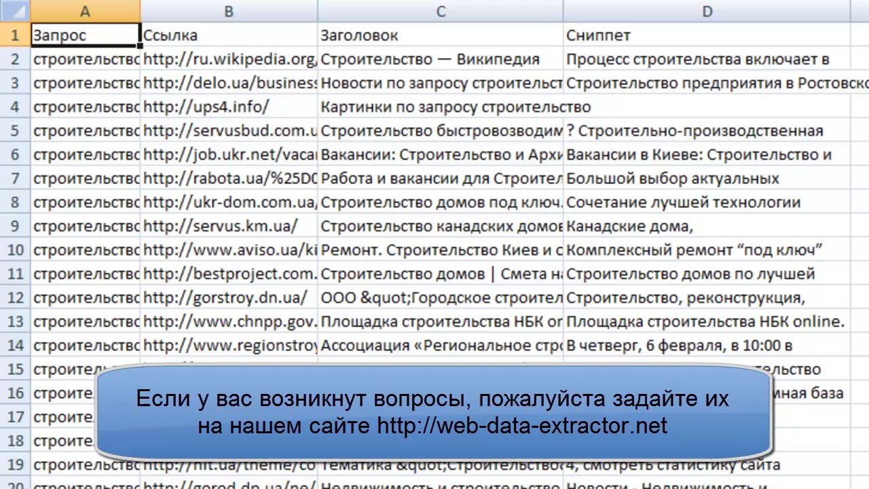This screenshot has height=489, width=869.
Task: Click cell 'Строительство домов | Смета'
Action: point(441,274)
